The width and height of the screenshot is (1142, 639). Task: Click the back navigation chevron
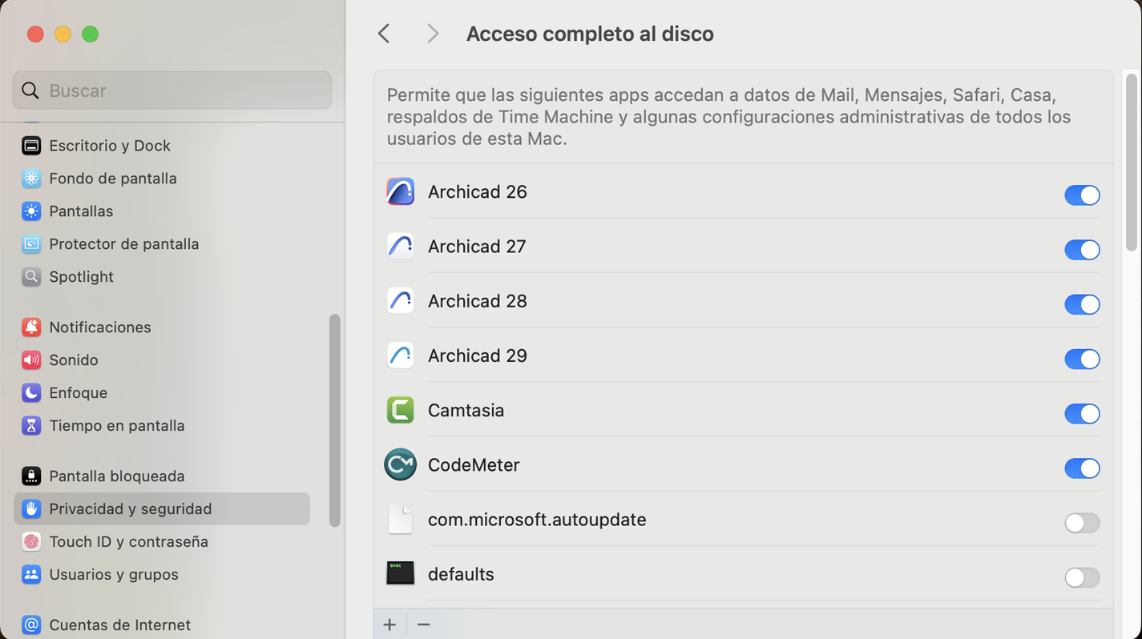tap(384, 34)
